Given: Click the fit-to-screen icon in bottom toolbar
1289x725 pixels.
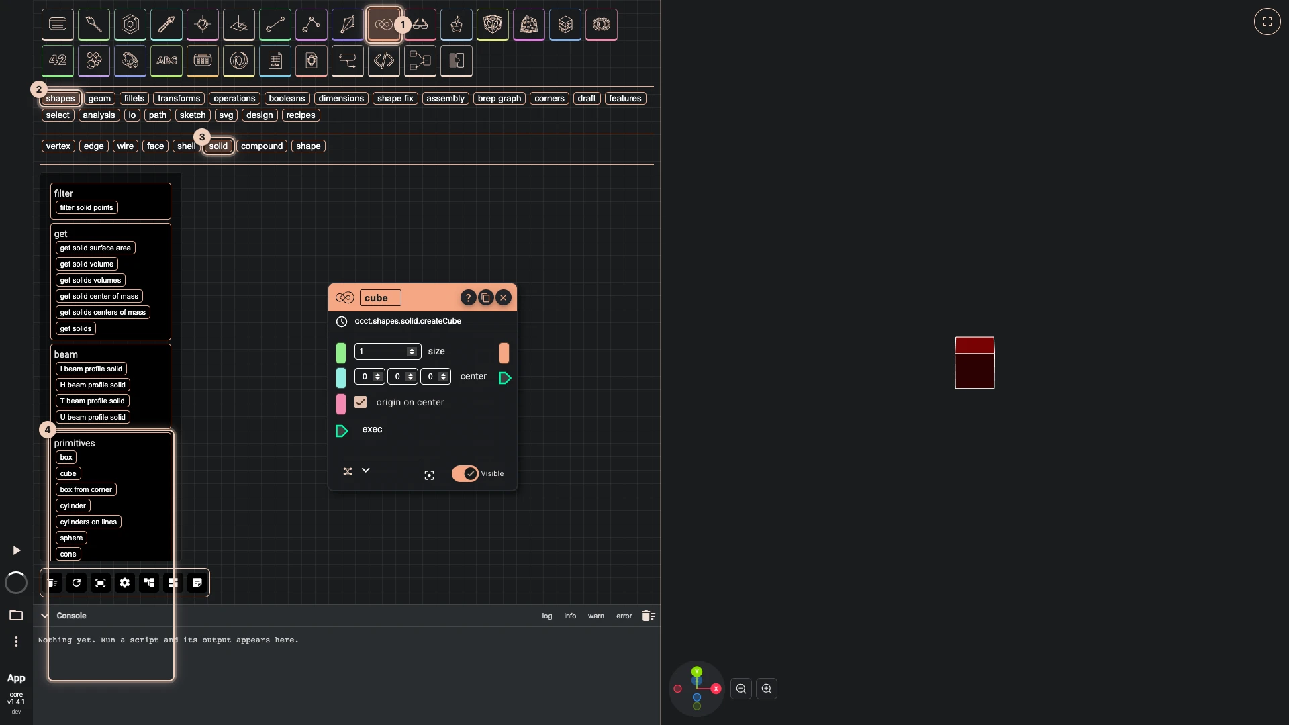Looking at the screenshot, I should [x=101, y=583].
